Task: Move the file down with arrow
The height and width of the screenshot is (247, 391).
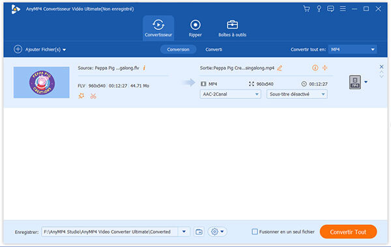Action: (x=381, y=76)
